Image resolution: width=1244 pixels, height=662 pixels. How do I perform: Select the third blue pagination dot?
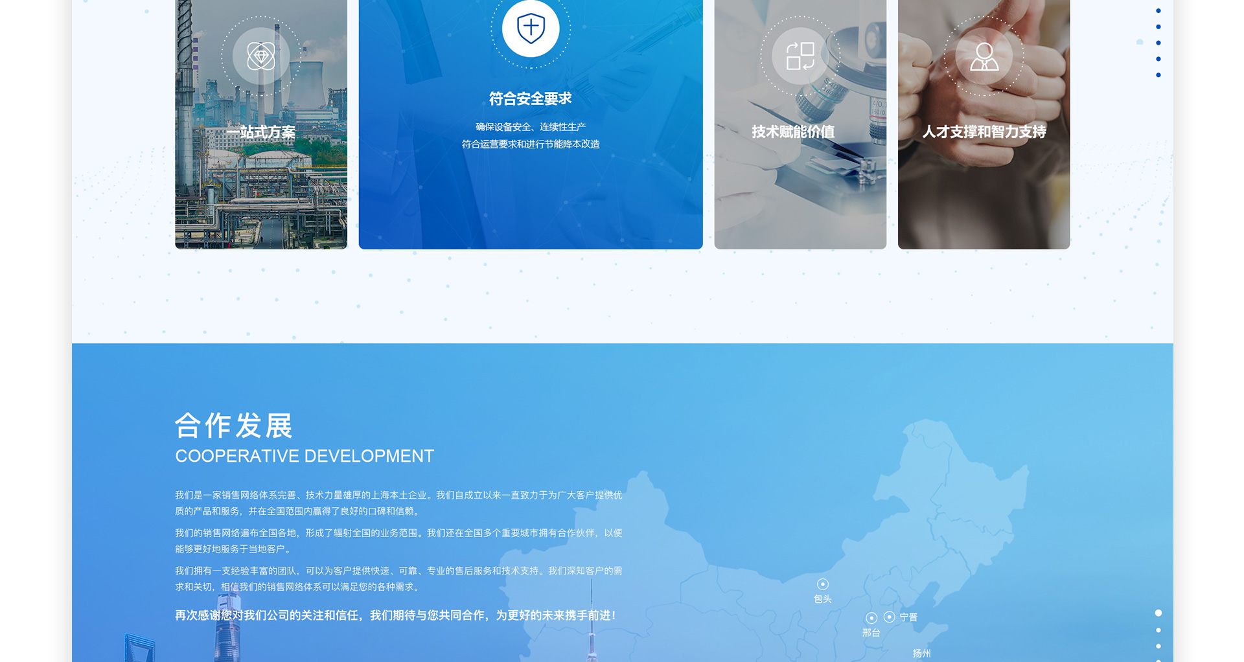click(1158, 43)
